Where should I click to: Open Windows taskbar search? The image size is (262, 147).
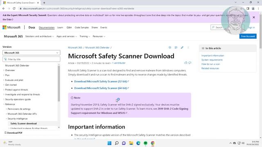117,143
